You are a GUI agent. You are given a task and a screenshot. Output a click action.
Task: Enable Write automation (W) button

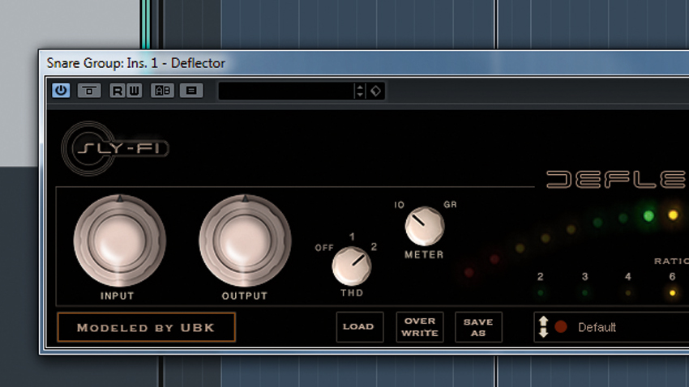pyautogui.click(x=134, y=91)
